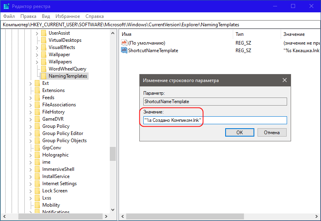
Task: Click the Mobility folder icon
Action: pos(37,205)
